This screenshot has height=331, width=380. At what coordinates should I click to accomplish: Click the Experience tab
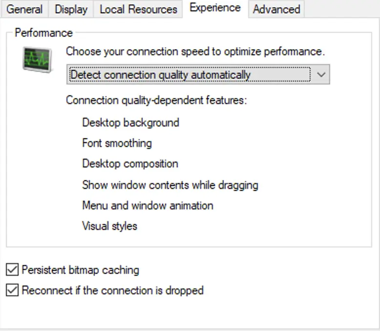pyautogui.click(x=215, y=8)
